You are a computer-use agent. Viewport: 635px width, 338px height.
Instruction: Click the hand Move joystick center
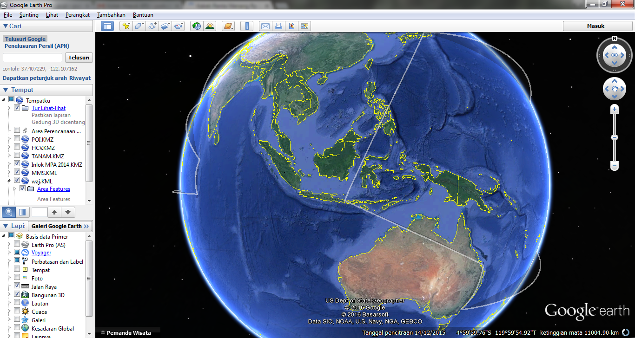[615, 89]
